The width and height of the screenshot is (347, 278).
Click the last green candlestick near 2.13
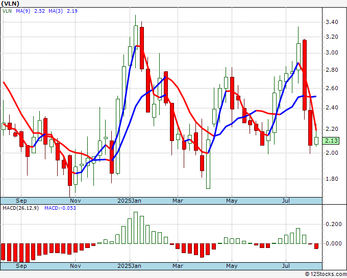point(316,141)
